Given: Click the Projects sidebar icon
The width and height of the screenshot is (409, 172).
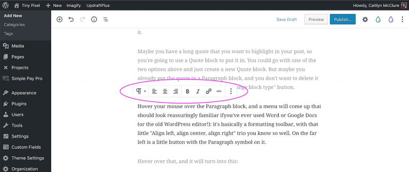Looking at the screenshot, I should coord(6,67).
